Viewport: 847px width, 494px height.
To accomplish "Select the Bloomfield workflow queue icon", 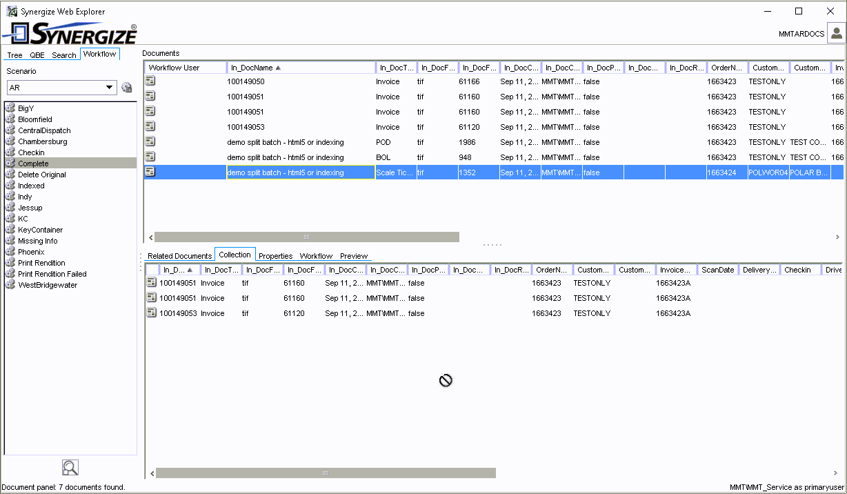I will tap(10, 119).
